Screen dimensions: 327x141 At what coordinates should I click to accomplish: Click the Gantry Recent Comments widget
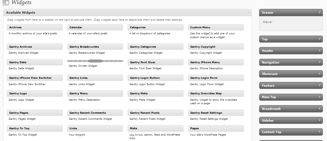tap(95, 113)
